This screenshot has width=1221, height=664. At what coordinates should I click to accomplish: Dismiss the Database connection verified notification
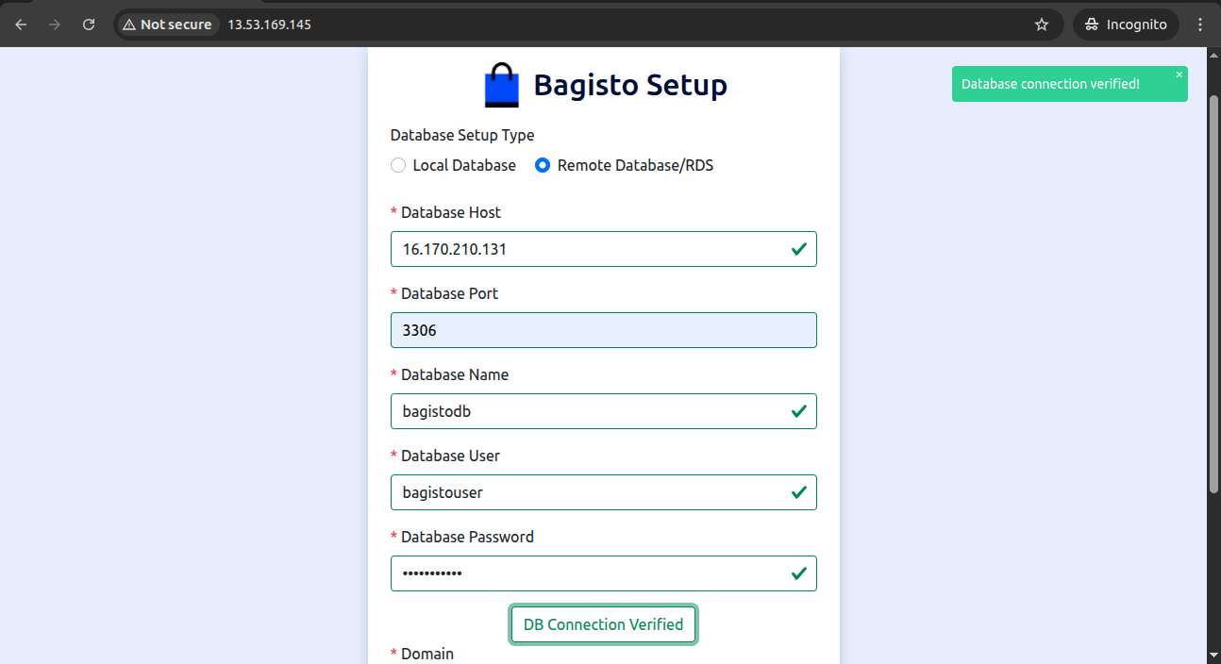click(1179, 75)
